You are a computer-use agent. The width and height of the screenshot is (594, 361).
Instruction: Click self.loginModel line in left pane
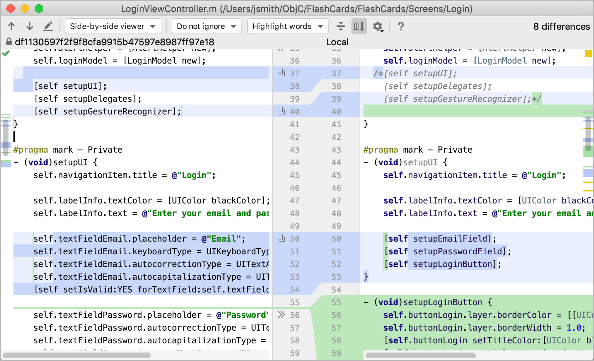click(120, 60)
